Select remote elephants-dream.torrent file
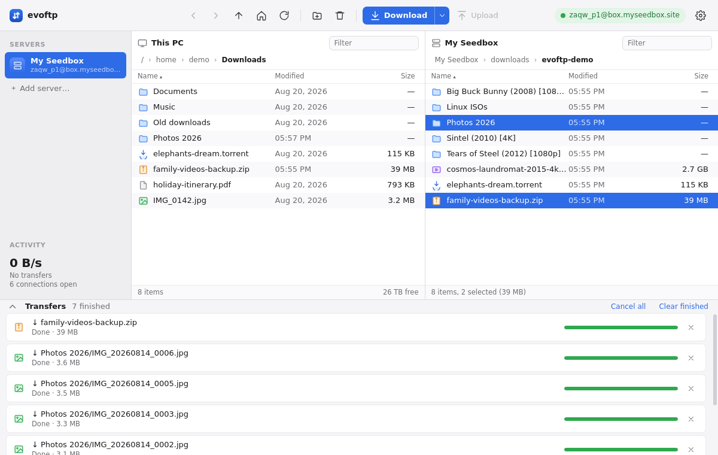This screenshot has width=718, height=455. click(571, 185)
